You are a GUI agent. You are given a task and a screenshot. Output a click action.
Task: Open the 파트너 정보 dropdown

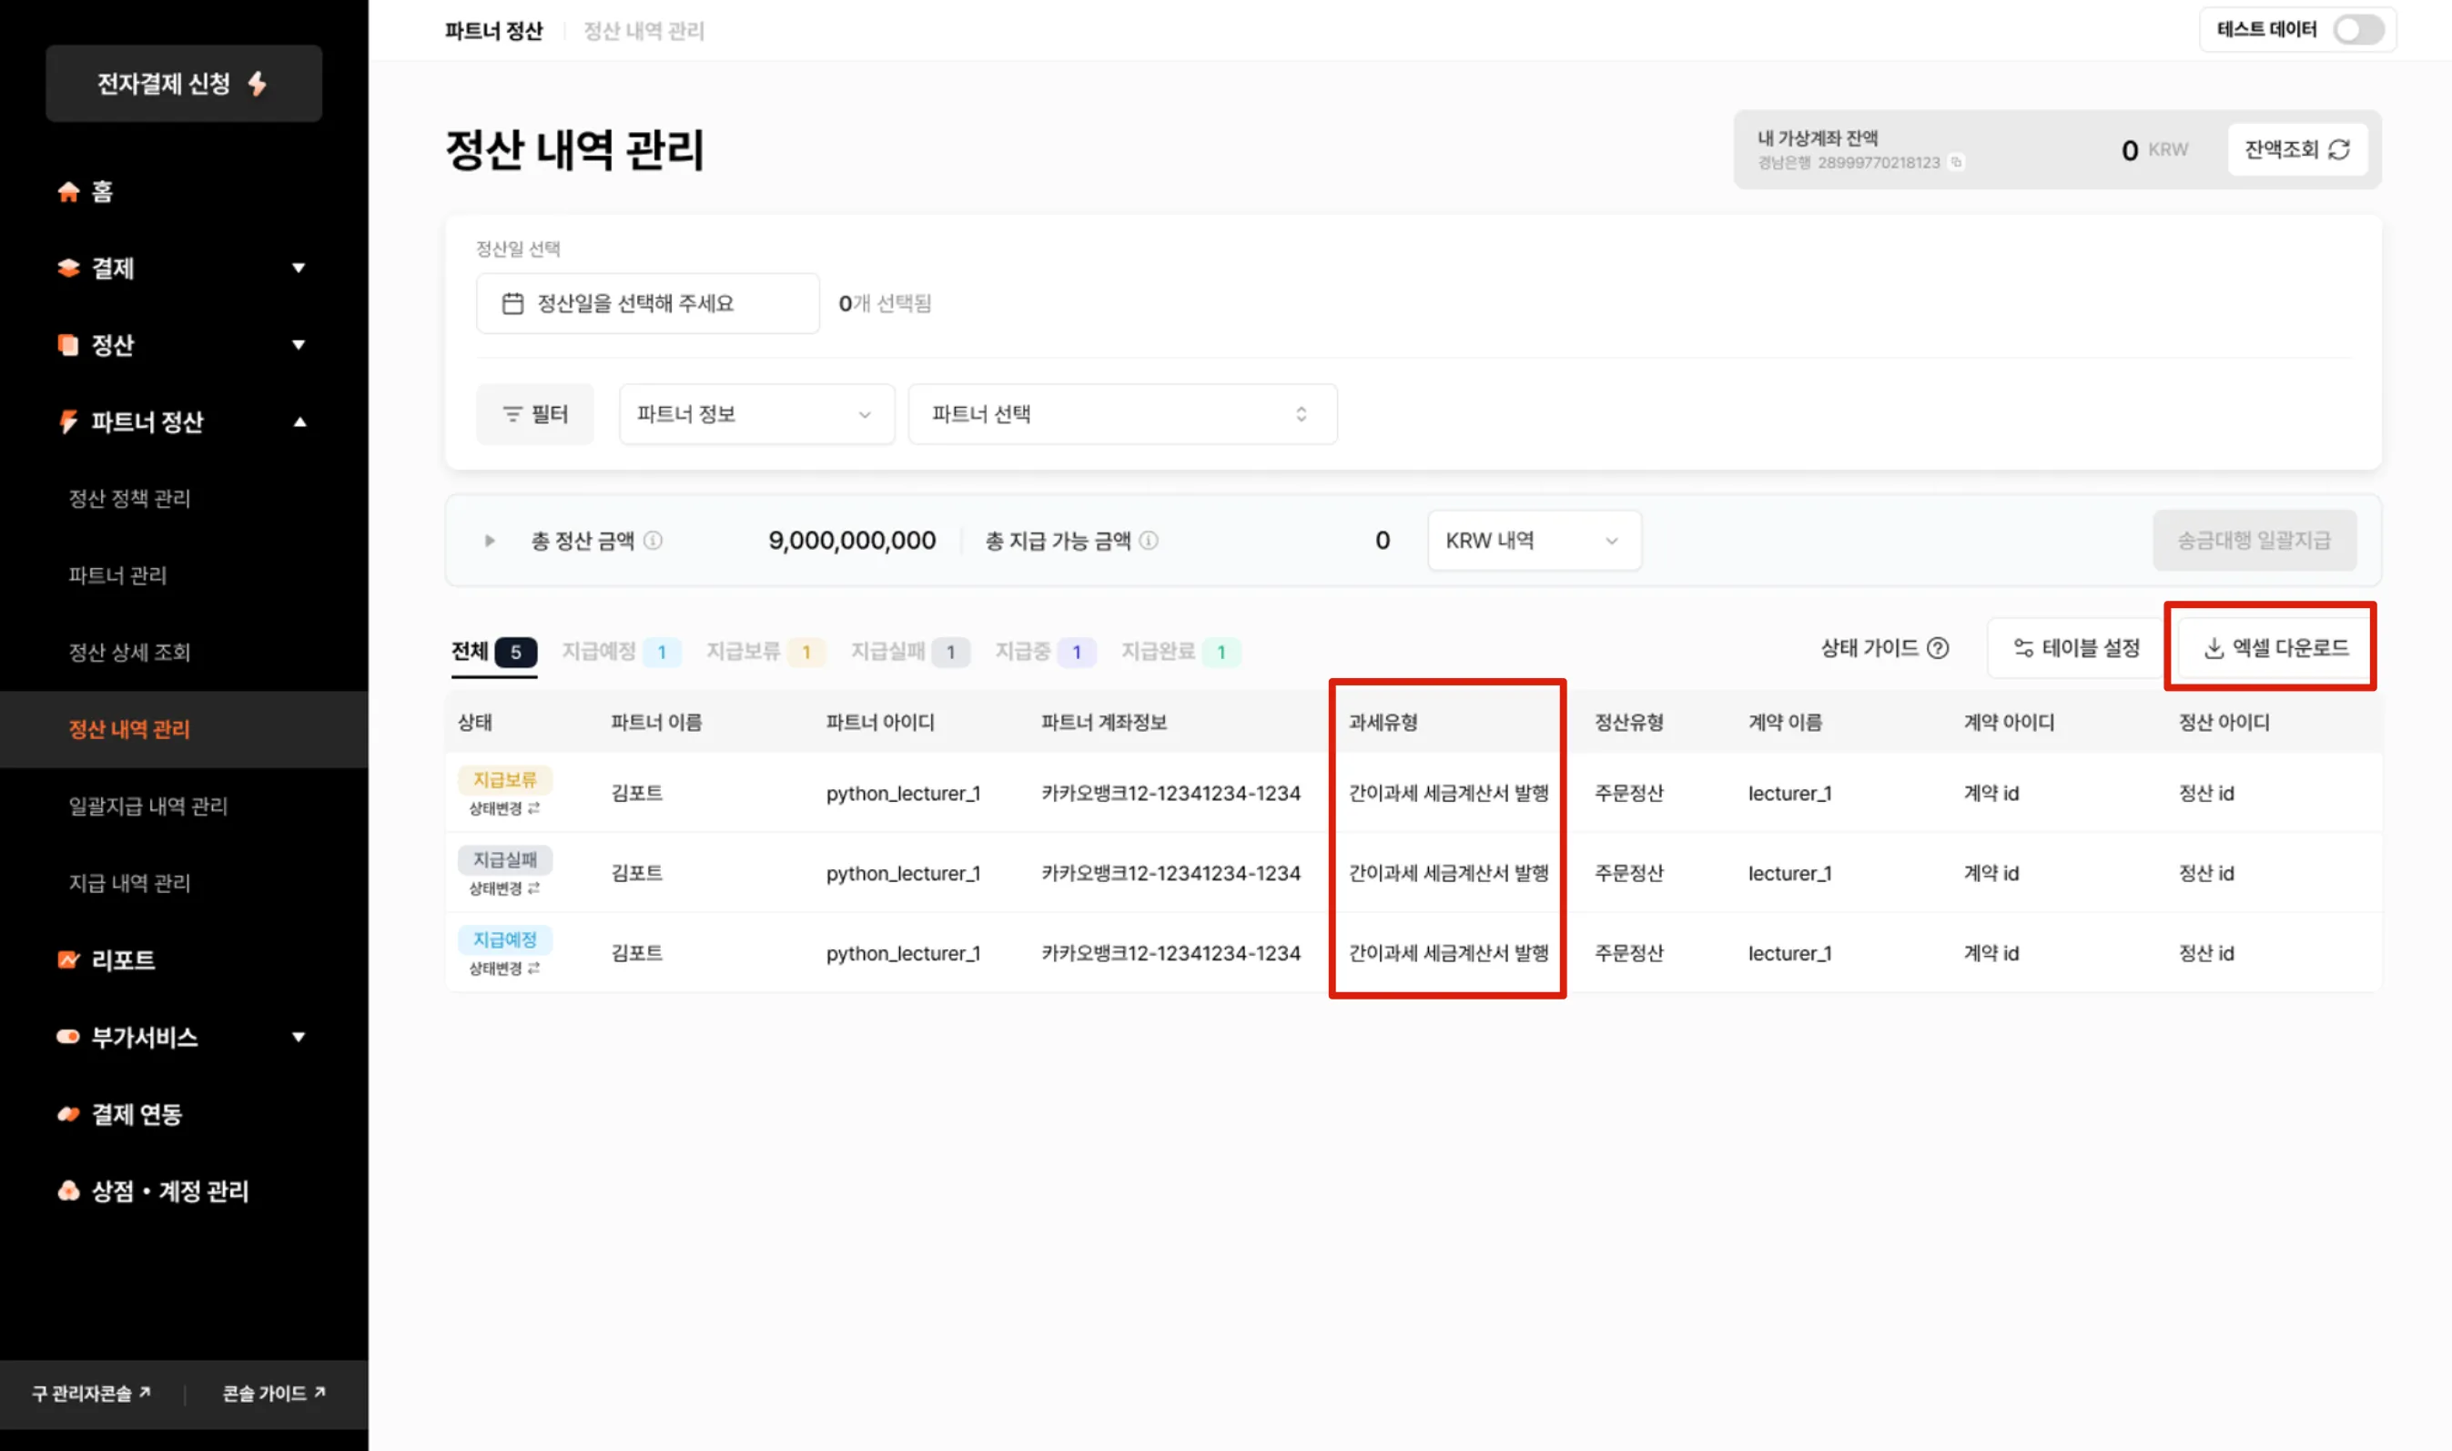[x=755, y=414]
